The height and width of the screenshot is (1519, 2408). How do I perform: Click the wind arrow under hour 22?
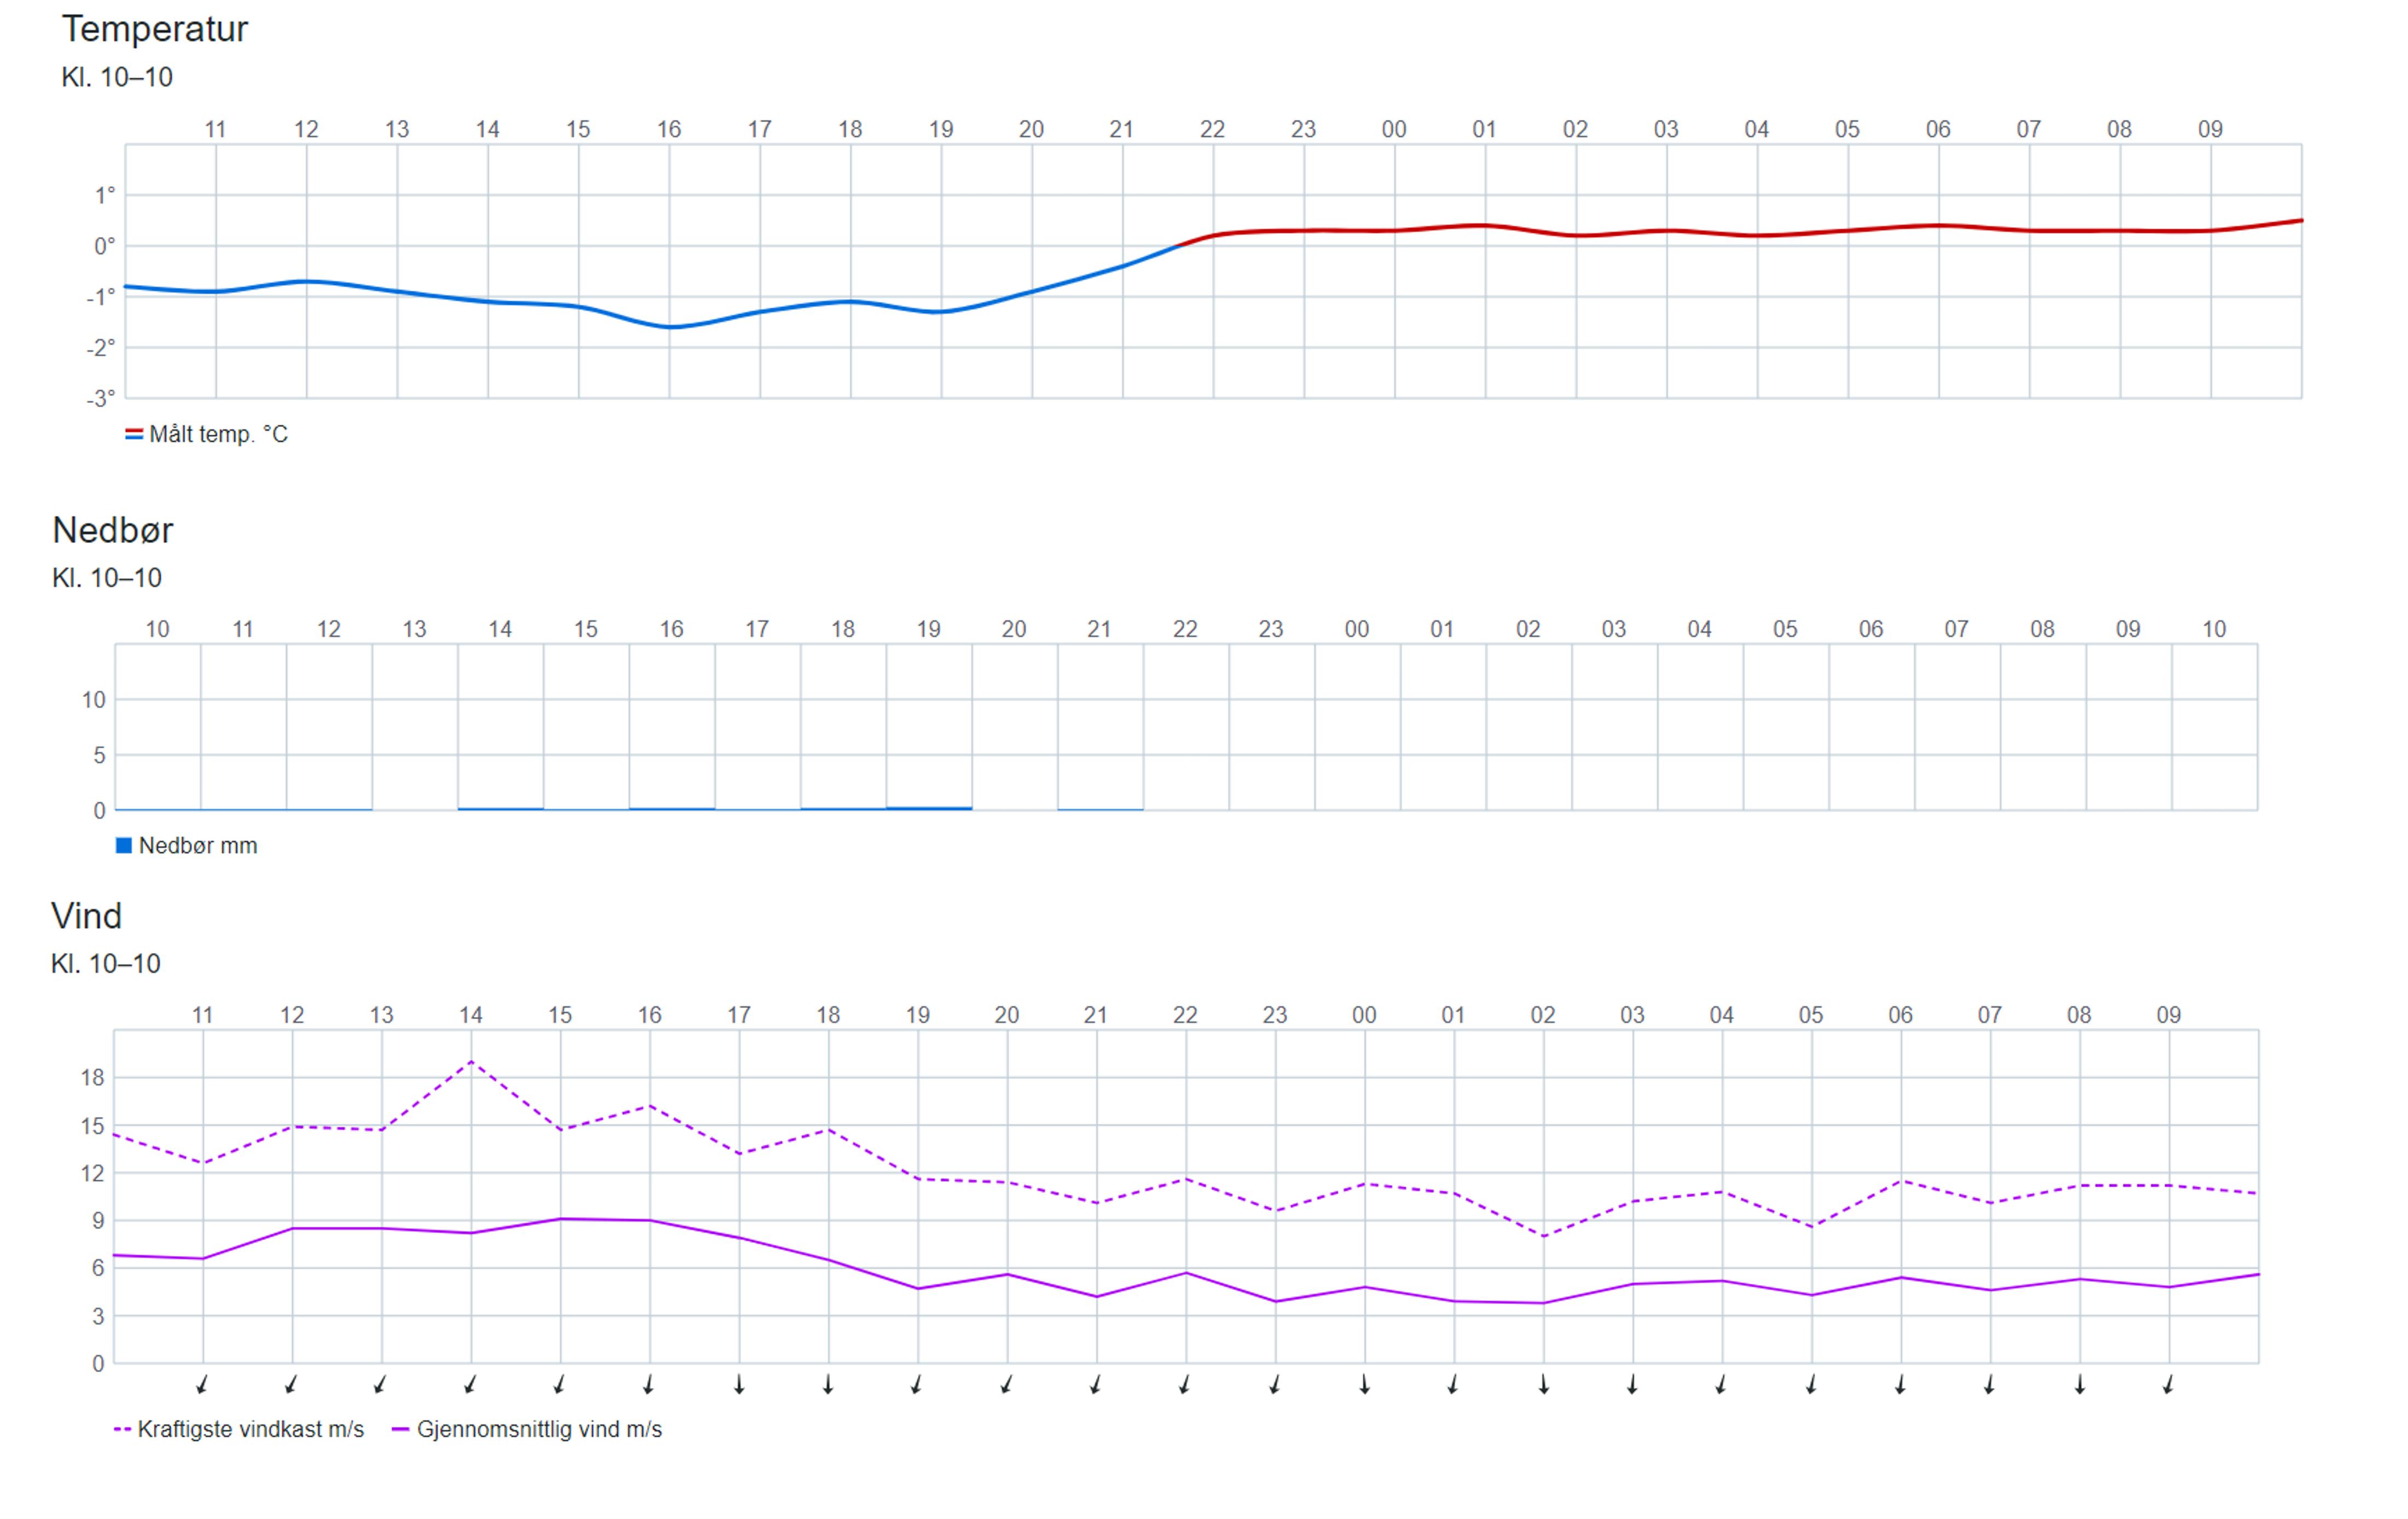[1185, 1385]
